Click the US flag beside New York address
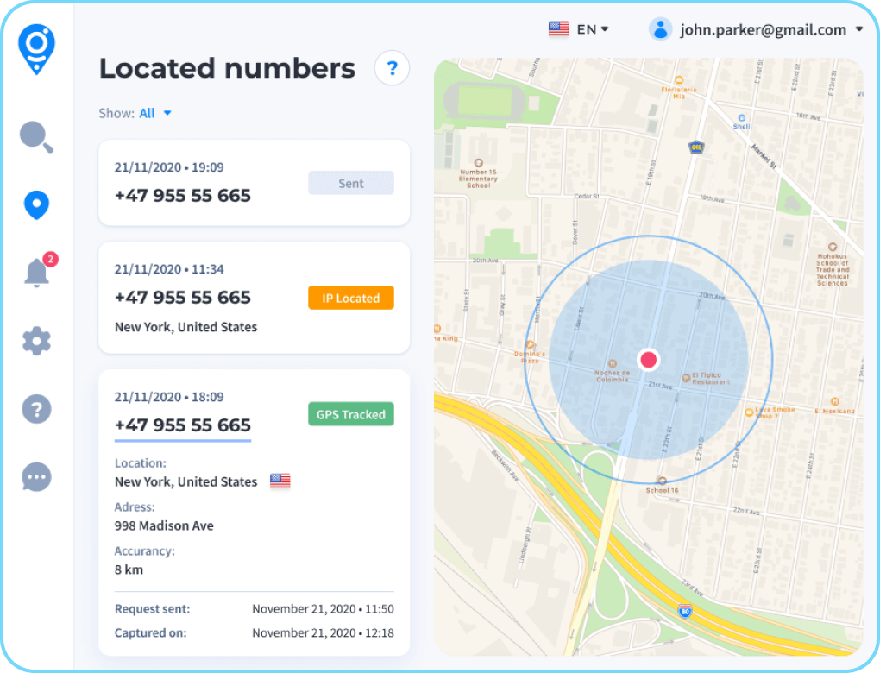The height and width of the screenshot is (673, 880). tap(280, 481)
